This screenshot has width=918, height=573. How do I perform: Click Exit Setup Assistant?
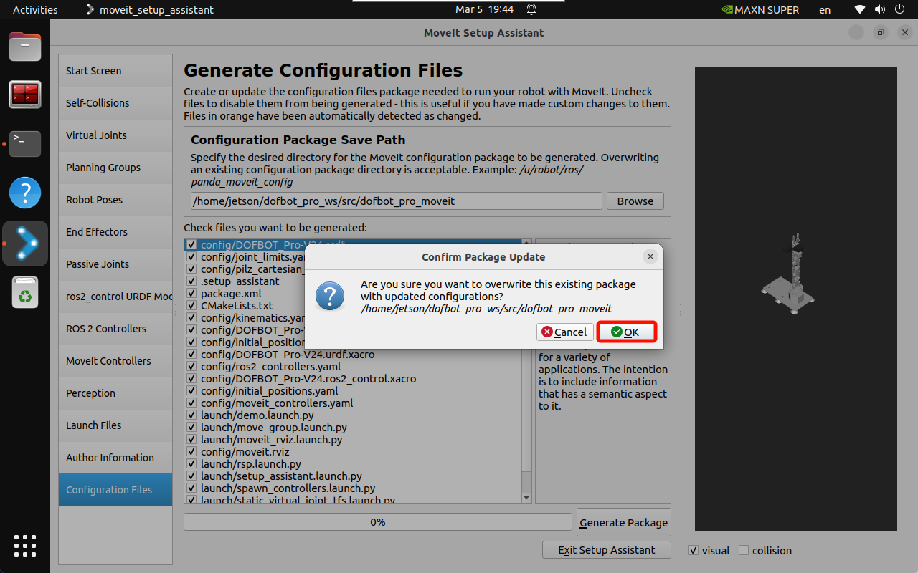[x=607, y=550]
